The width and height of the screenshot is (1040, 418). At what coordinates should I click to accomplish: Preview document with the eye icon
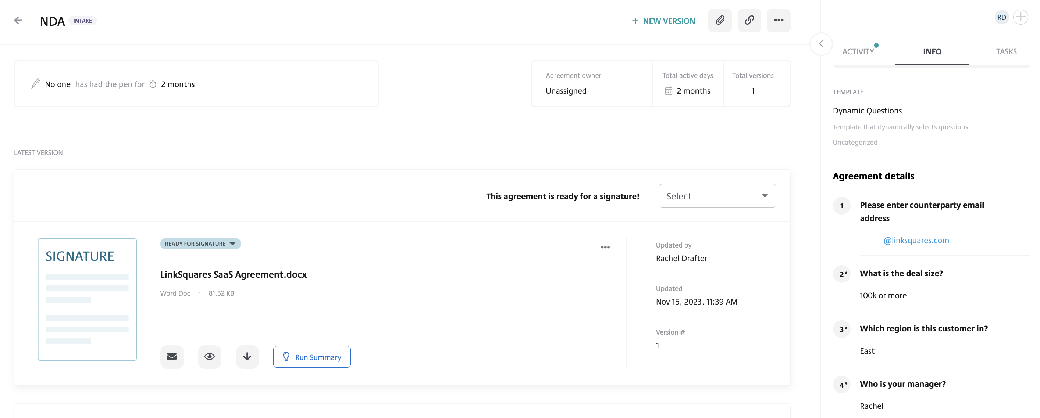point(209,356)
